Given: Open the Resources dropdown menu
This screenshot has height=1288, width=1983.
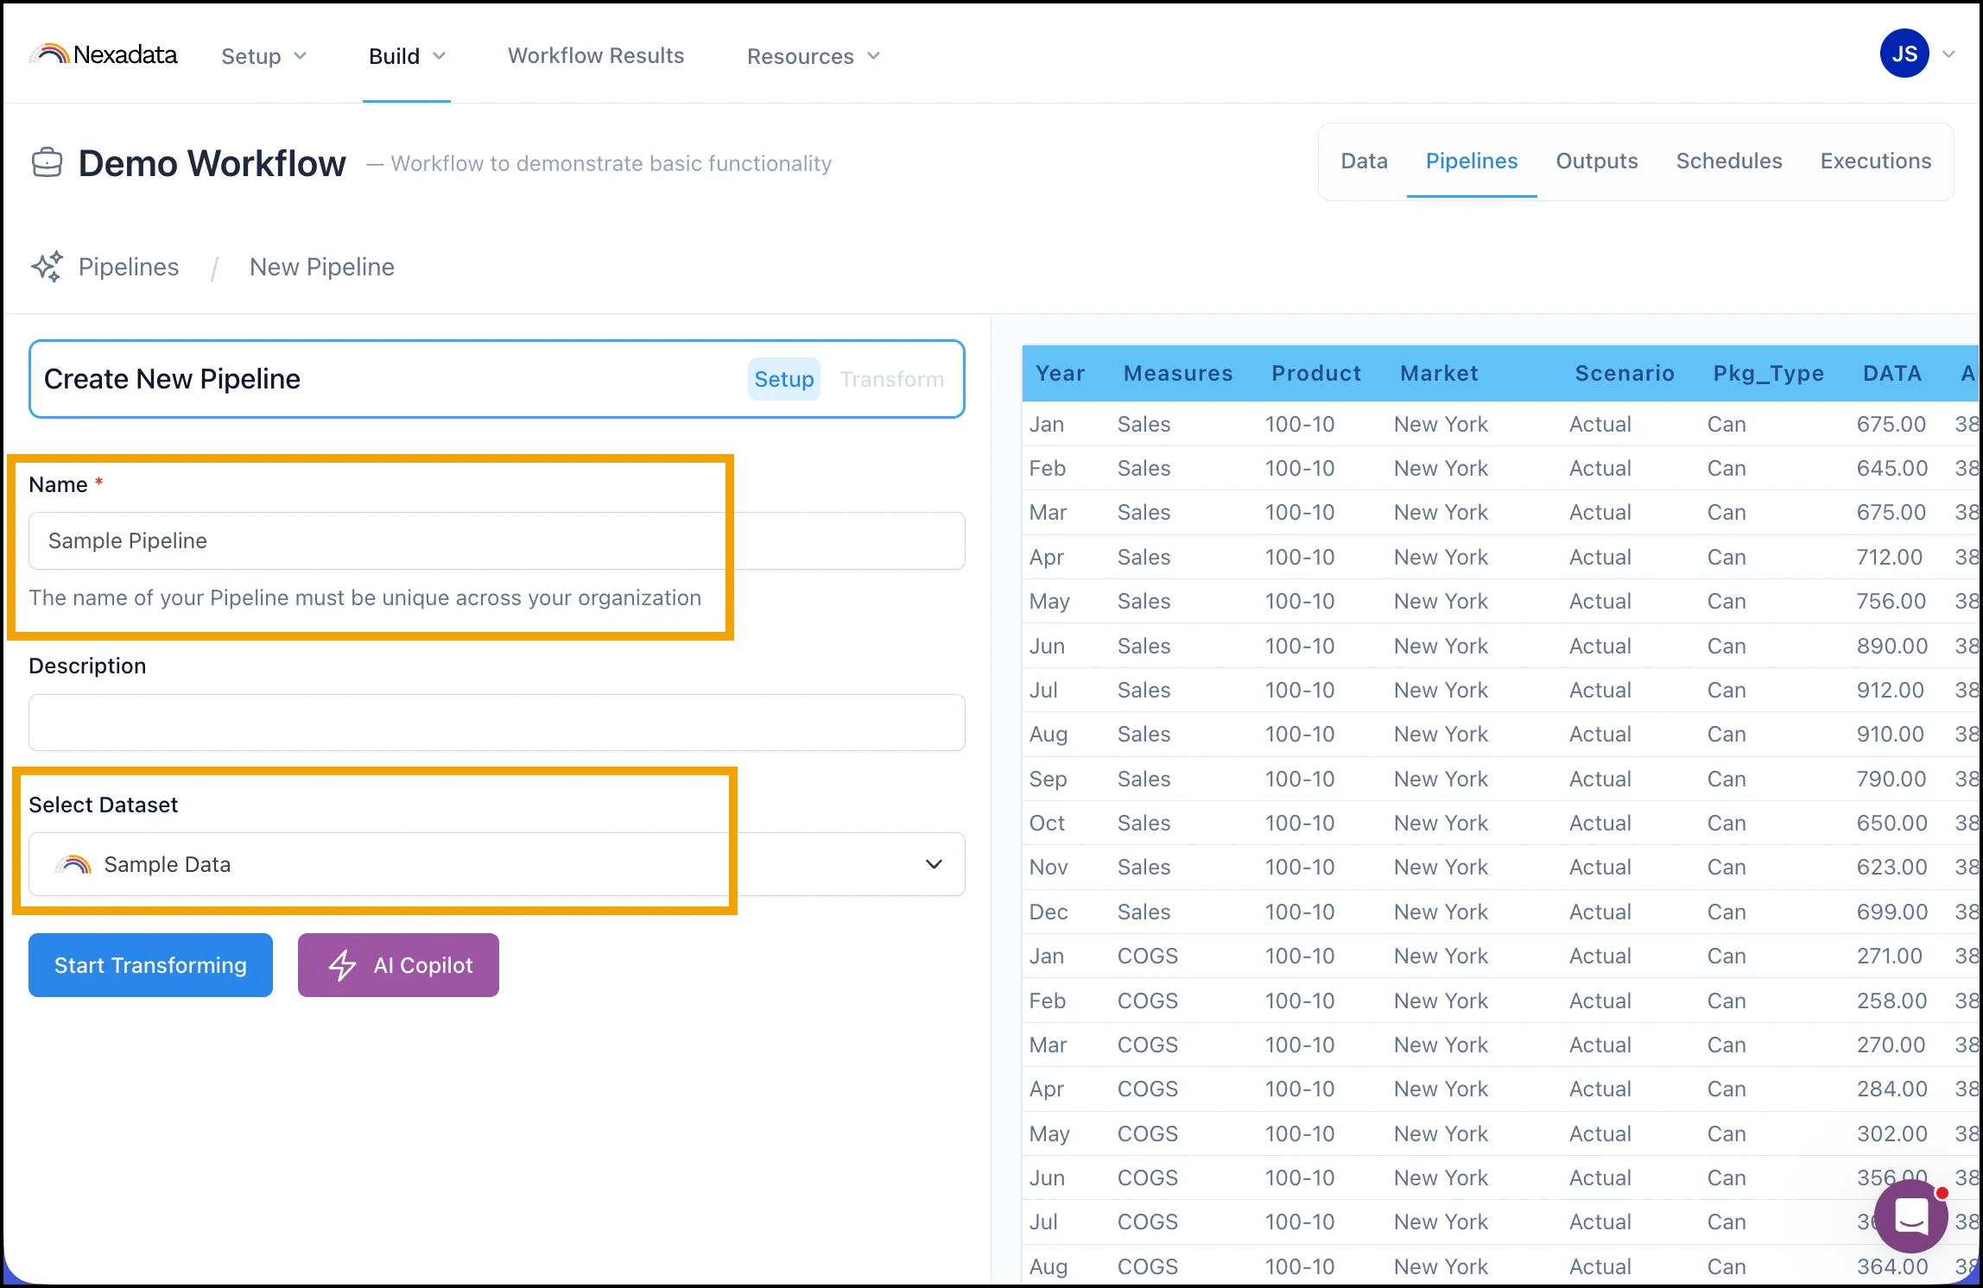Looking at the screenshot, I should 814,56.
